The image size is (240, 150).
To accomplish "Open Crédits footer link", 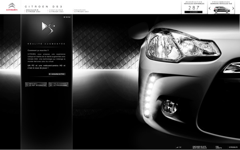I will (218, 148).
